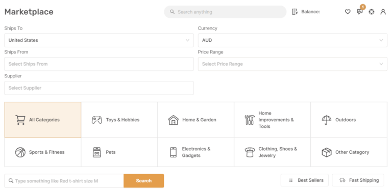Click the umbrella Outdoors icon
This screenshot has height=192, width=392.
coord(327,120)
